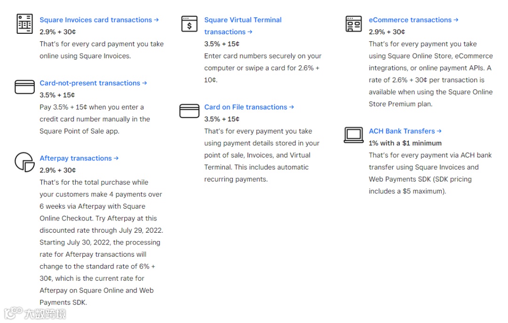Select the '3.5% + 15¢' rate under Card-not-present

click(57, 95)
